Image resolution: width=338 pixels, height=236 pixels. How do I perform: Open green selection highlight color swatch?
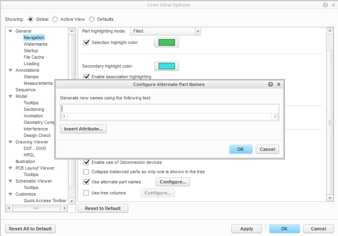coord(167,42)
